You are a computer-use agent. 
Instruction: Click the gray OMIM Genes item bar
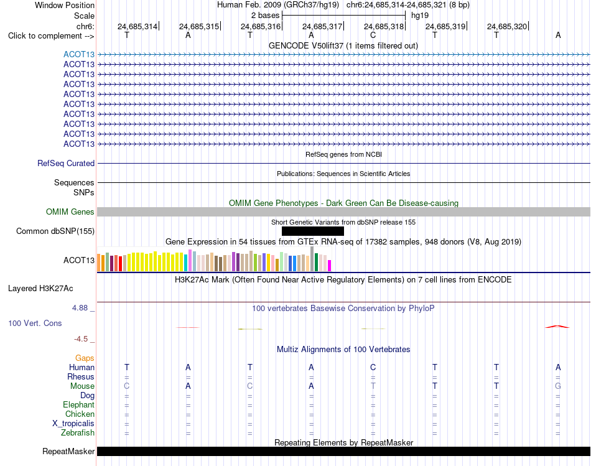click(343, 212)
